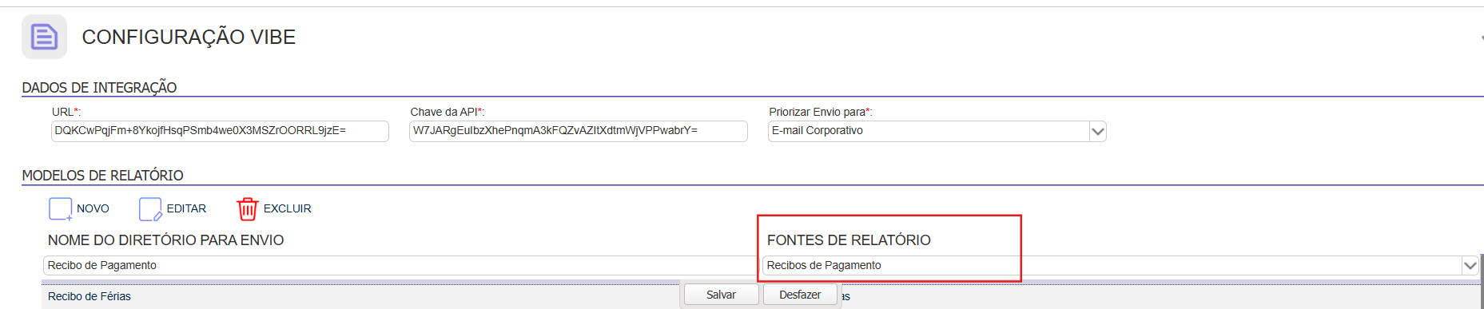
Task: Click the EDITAR edit-document icon
Action: click(150, 209)
